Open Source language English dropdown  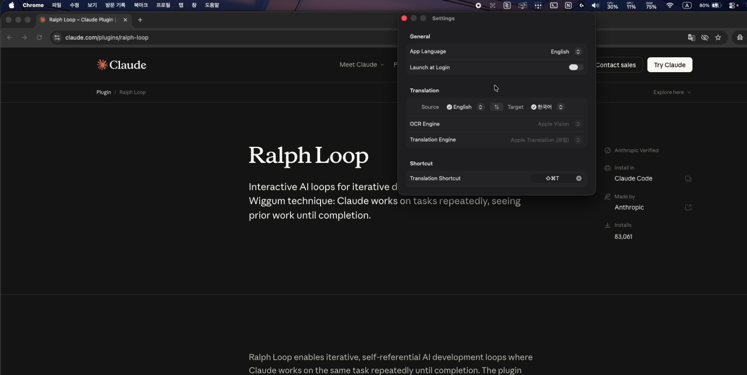(465, 107)
